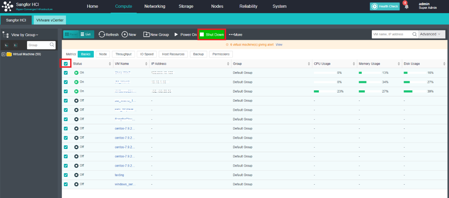Uncheck the select-all checkbox in table header
This screenshot has height=198, width=449.
(66, 64)
